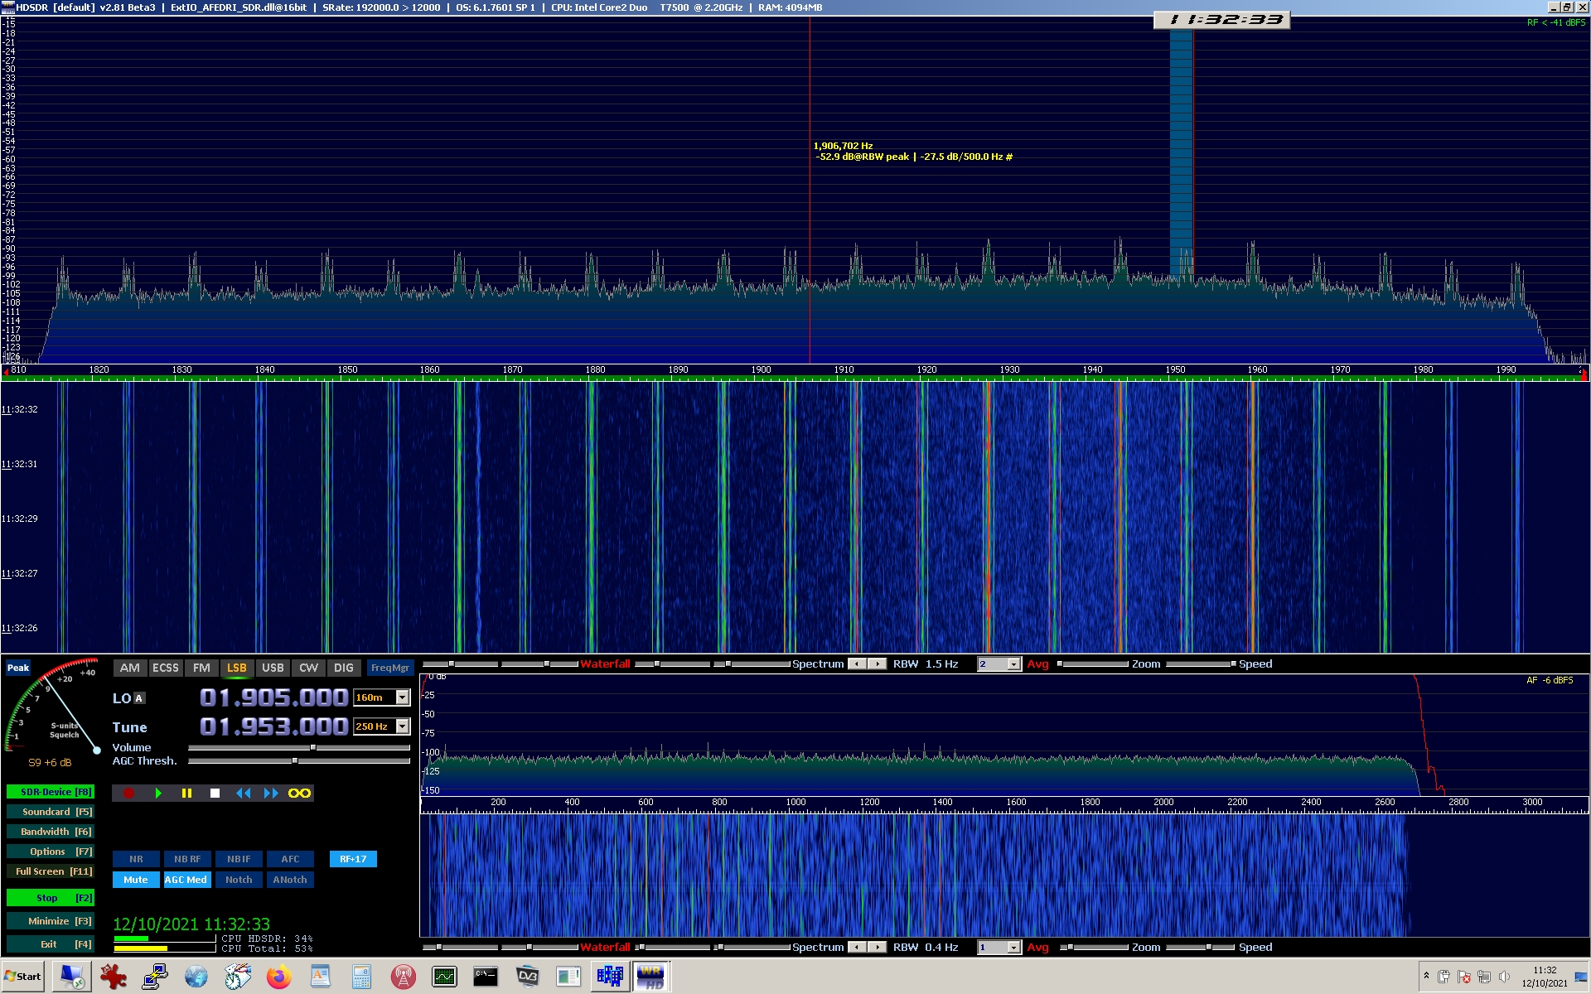Open the Options [F7] menu
This screenshot has height=994, width=1591.
(51, 852)
